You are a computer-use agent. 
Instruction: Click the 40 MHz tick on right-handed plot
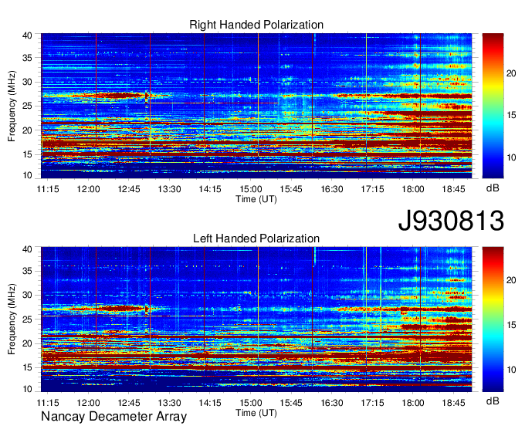pos(27,35)
